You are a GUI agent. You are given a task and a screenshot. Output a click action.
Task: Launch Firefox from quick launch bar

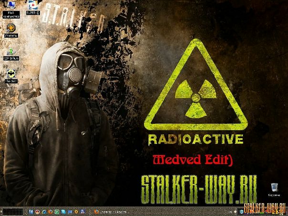[51, 212]
